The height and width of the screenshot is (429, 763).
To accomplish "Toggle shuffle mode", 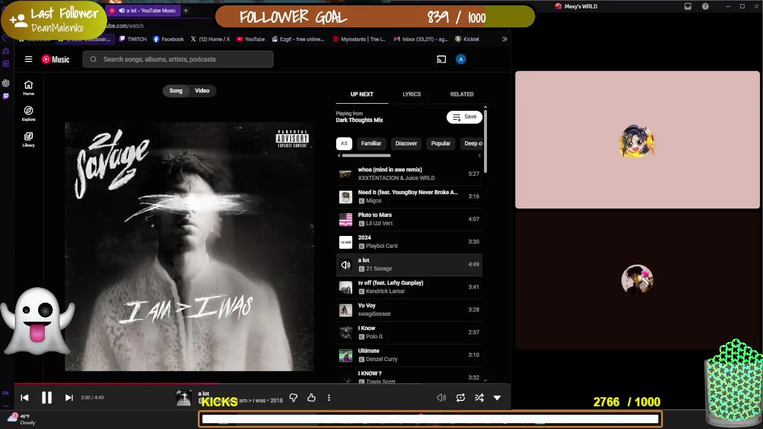I will [x=479, y=397].
